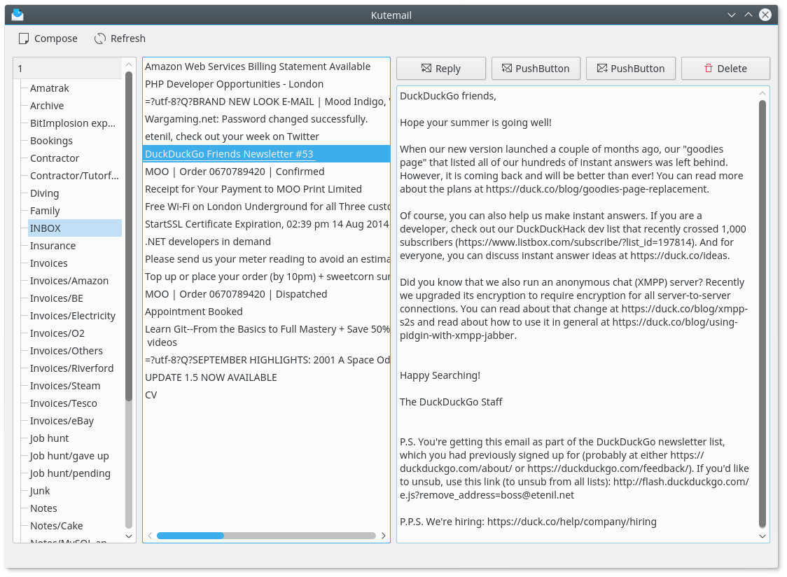Click the trash icon on Delete button
This screenshot has height=577, width=787.
pyautogui.click(x=708, y=69)
